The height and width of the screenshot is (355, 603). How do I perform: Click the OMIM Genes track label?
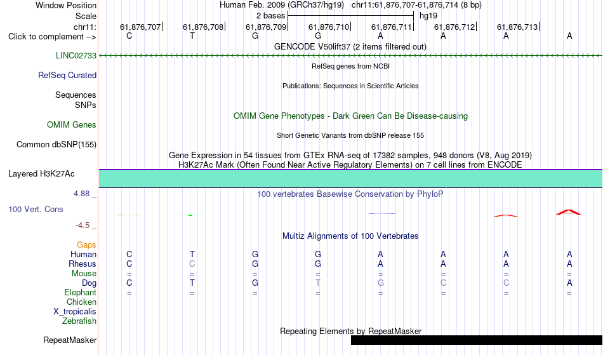pyautogui.click(x=72, y=125)
